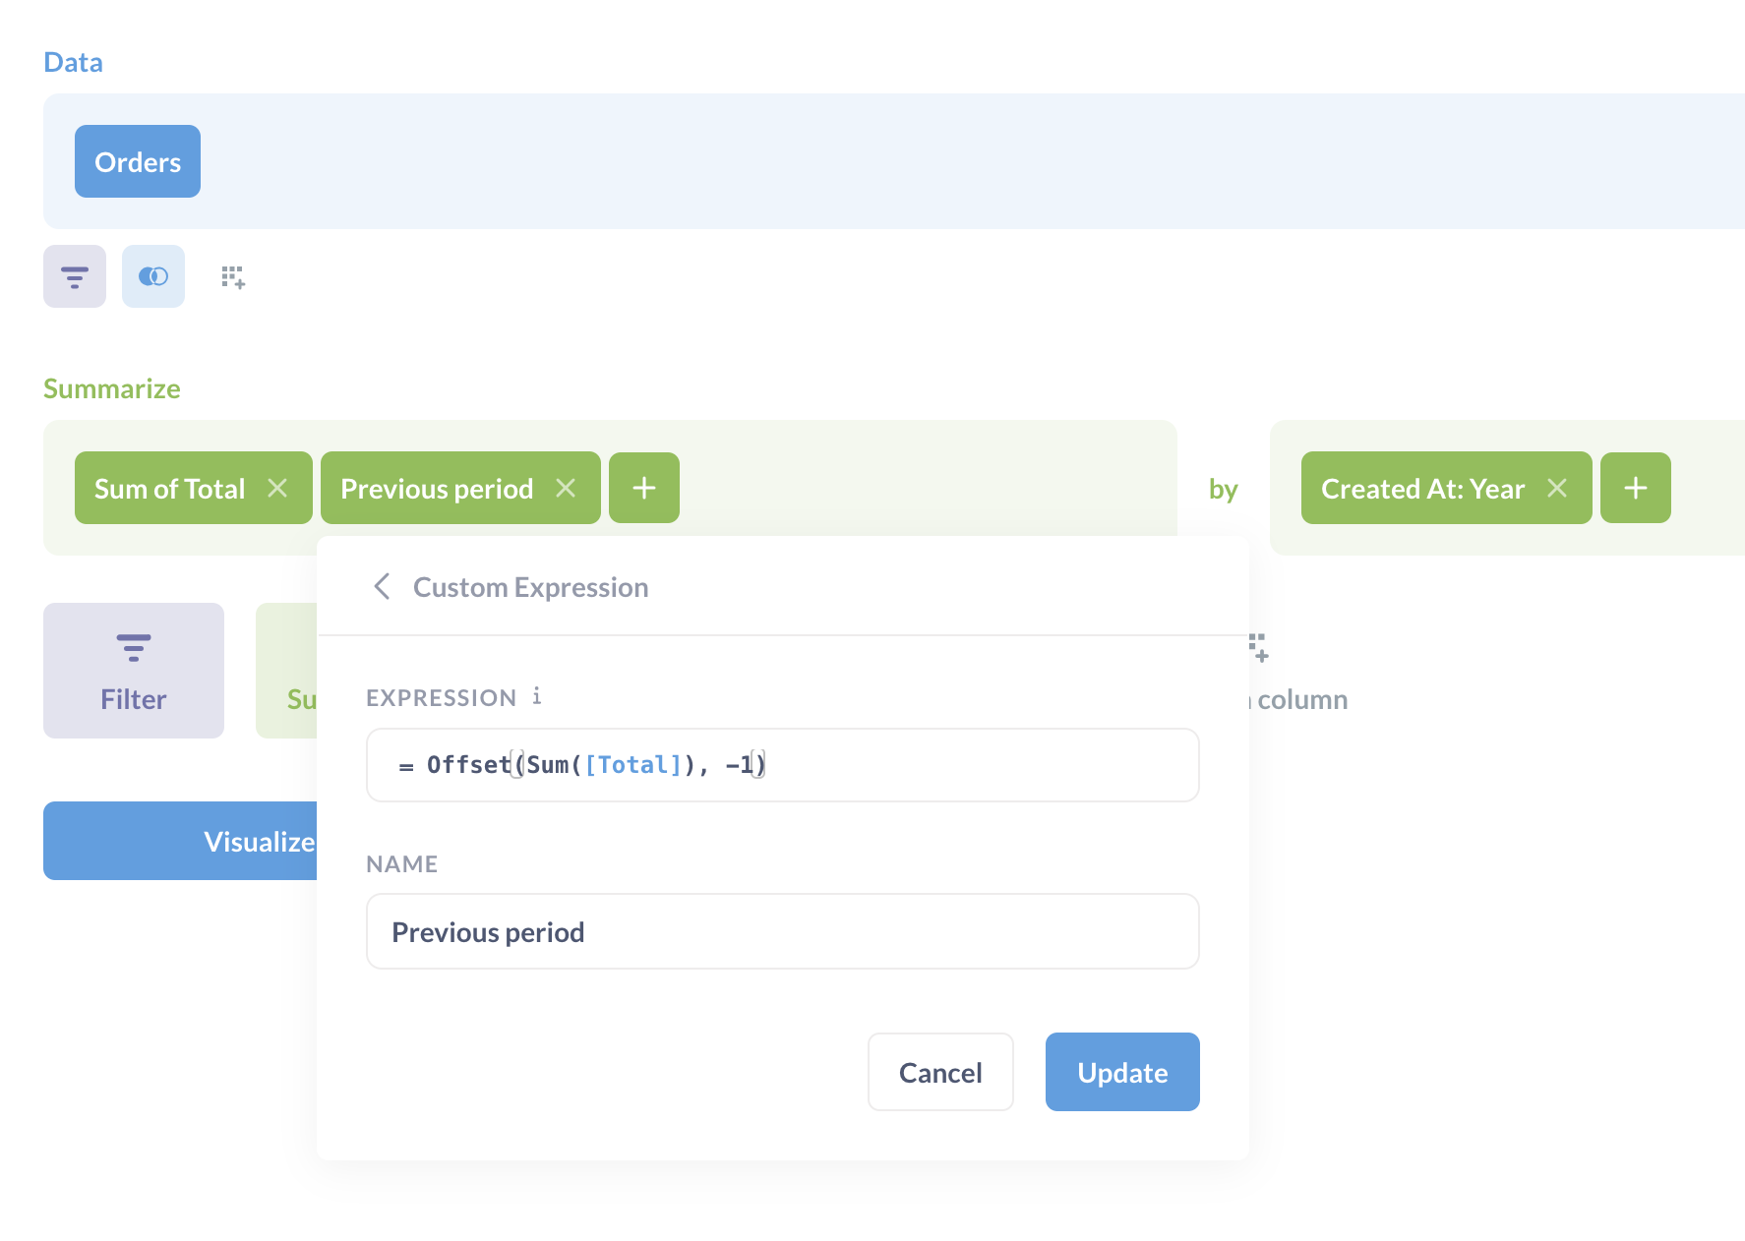Go back from Custom Expression
This screenshot has width=1745, height=1241.
[383, 587]
